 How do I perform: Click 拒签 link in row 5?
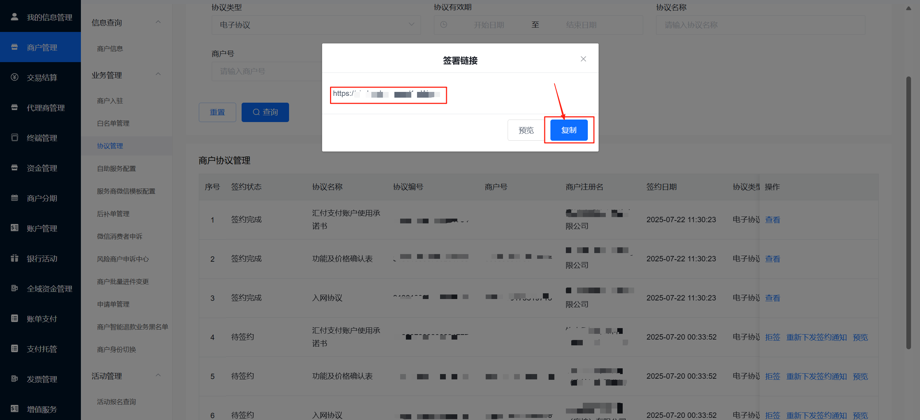(773, 377)
